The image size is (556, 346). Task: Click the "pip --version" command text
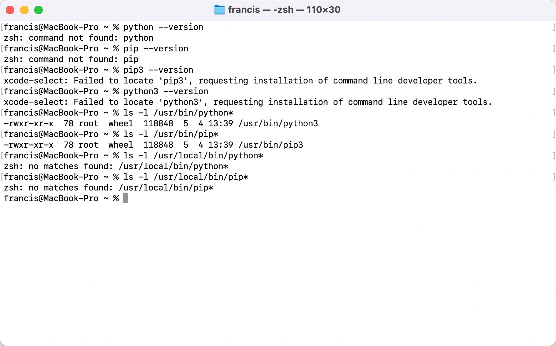tap(156, 49)
